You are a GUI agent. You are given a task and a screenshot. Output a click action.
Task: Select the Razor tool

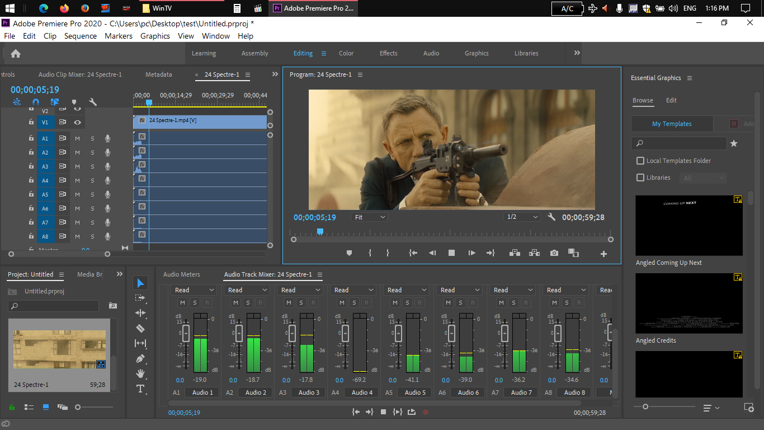140,328
